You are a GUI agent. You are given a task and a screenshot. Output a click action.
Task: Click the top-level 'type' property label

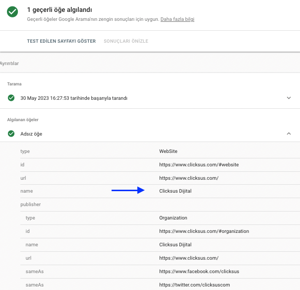[25, 151]
